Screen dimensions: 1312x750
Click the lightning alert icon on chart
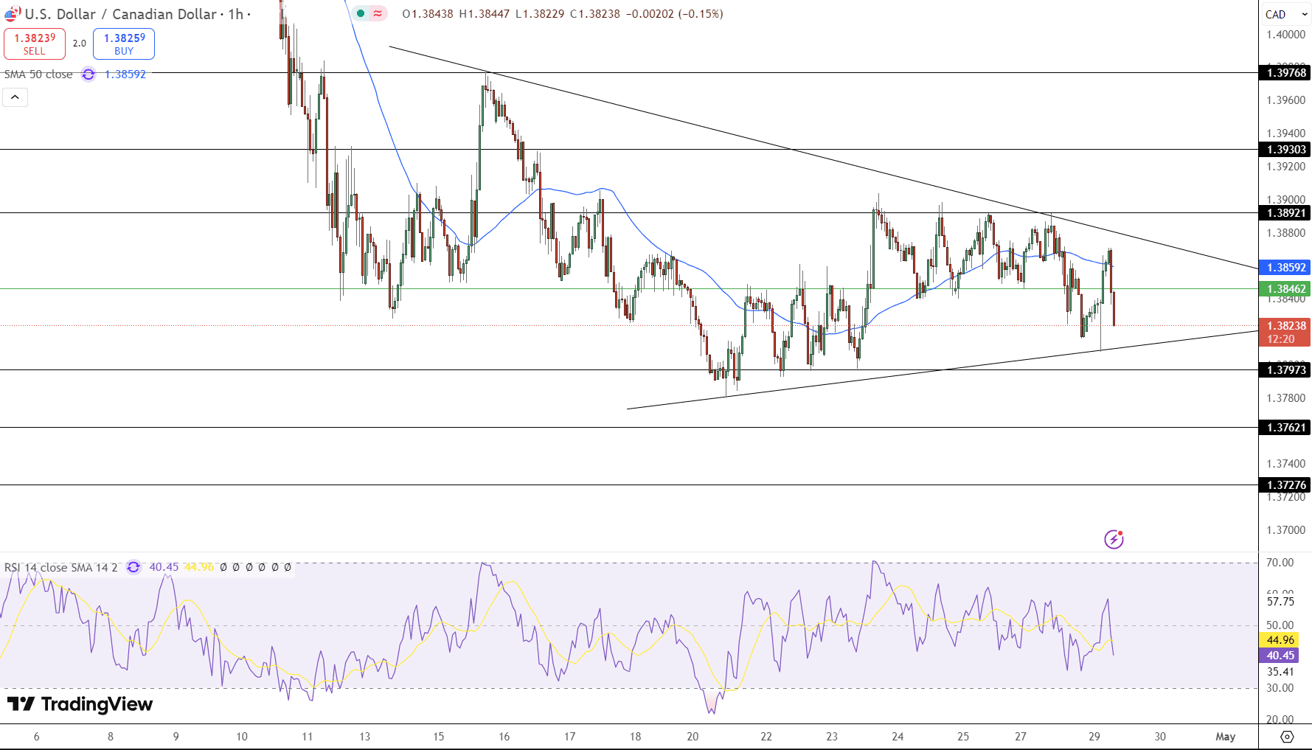point(1114,539)
